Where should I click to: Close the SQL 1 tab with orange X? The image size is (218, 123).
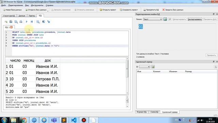click(11, 27)
